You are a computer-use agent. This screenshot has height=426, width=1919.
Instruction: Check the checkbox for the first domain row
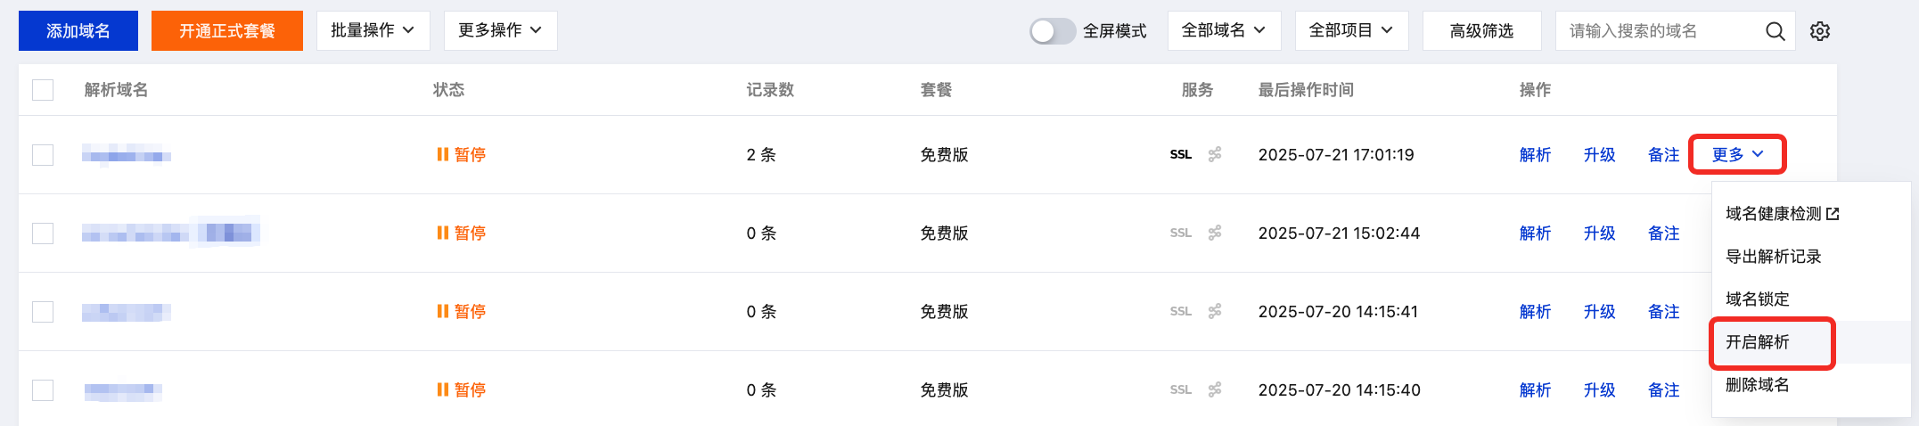click(43, 155)
